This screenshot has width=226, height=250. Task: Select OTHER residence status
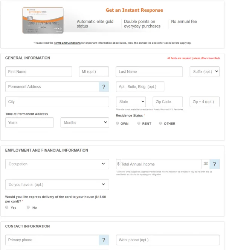click(161, 123)
